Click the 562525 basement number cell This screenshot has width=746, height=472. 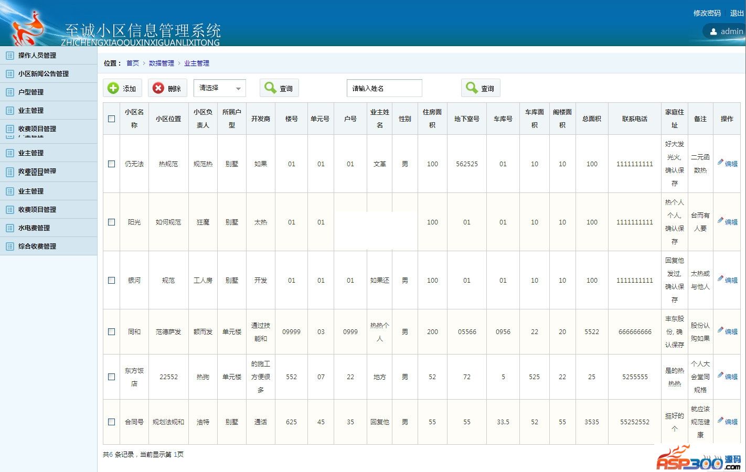point(467,164)
